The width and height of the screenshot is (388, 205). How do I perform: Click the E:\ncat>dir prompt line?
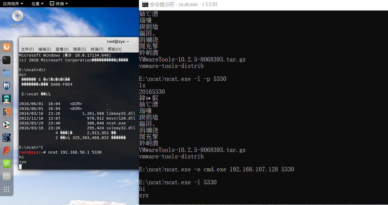click(x=33, y=70)
